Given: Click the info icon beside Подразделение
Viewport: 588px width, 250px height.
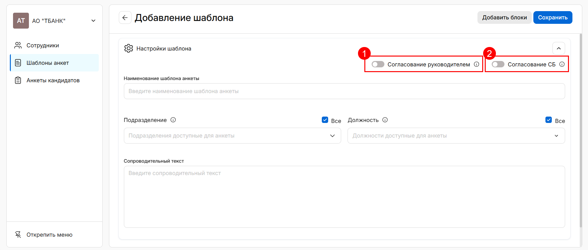Looking at the screenshot, I should point(173,120).
